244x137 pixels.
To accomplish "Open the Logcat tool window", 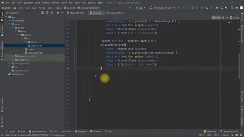I will click(x=10, y=131).
